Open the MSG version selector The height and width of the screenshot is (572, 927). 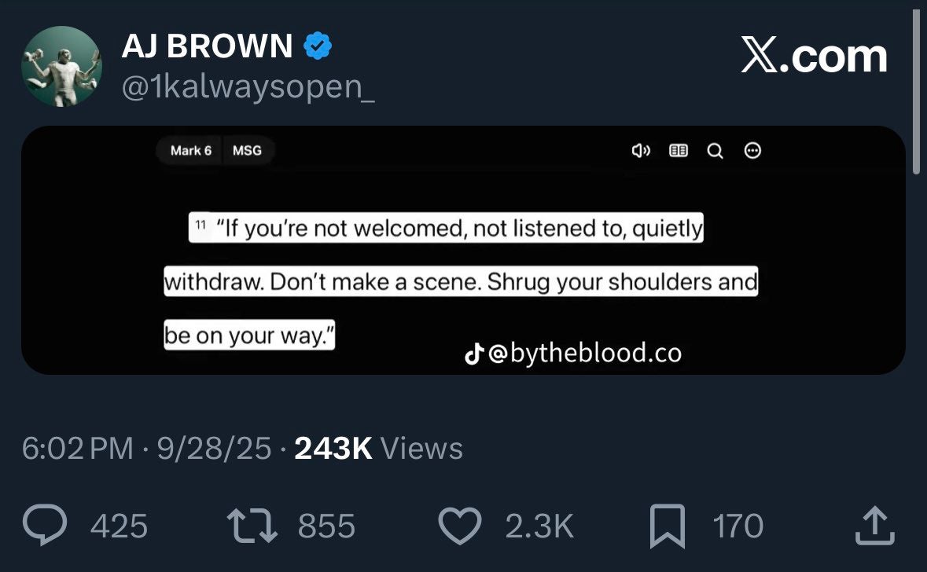[247, 151]
